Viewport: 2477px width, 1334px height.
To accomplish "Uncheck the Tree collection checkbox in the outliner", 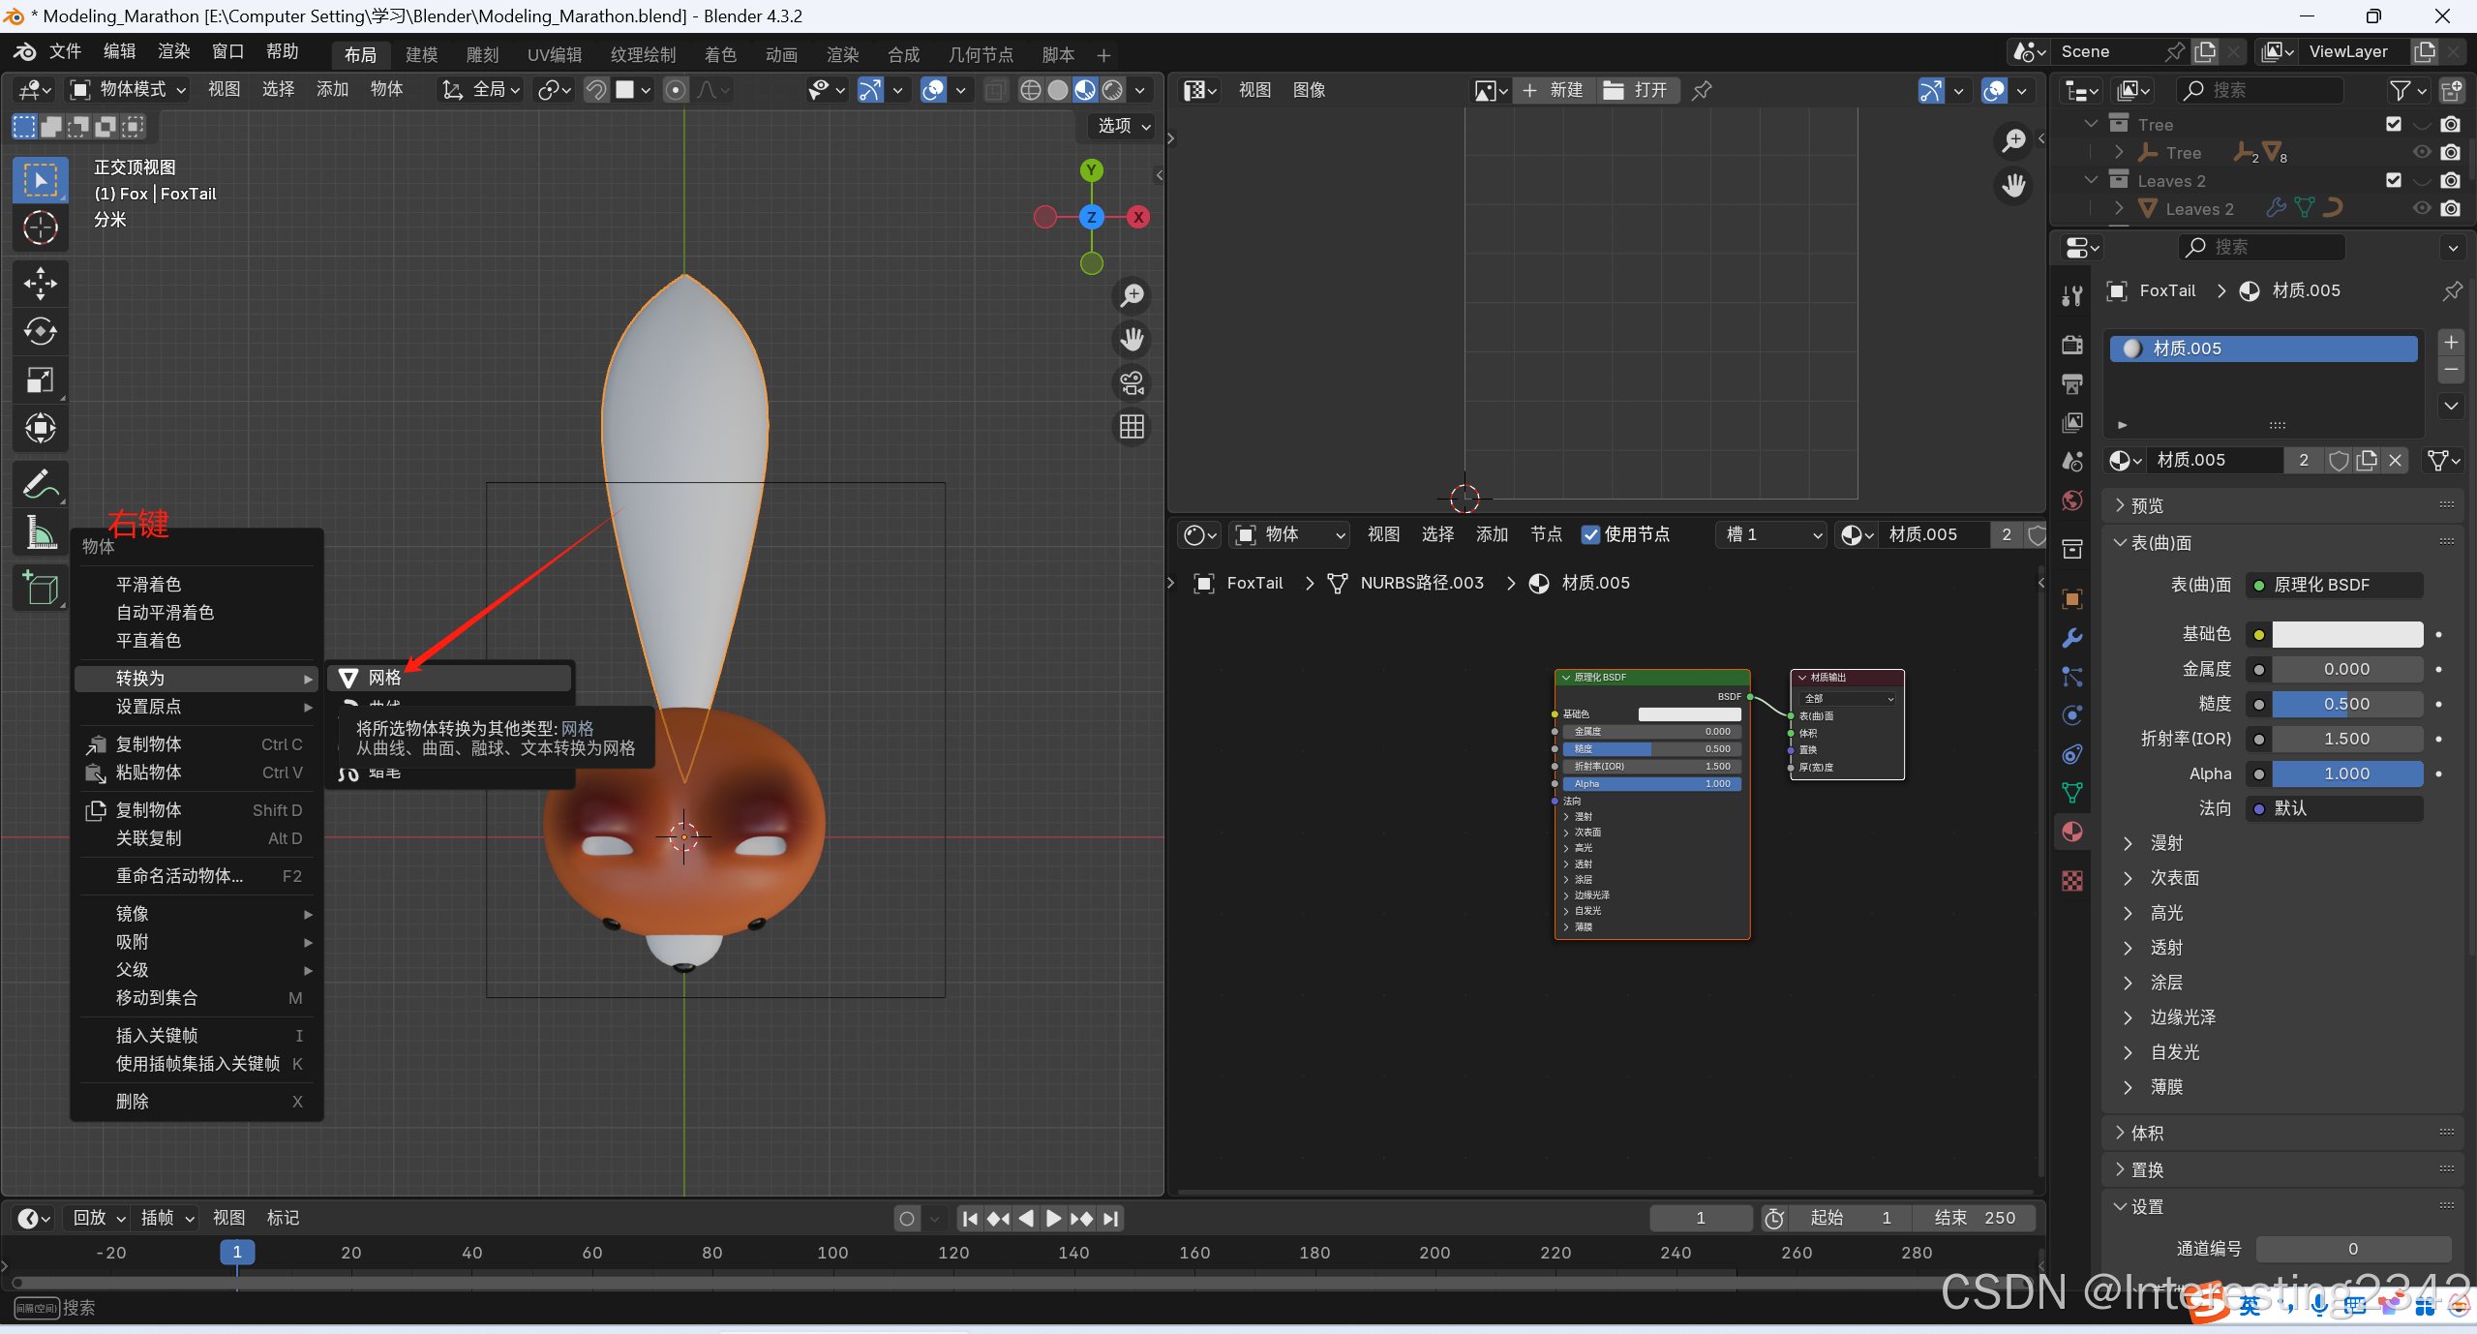I will tap(2394, 124).
